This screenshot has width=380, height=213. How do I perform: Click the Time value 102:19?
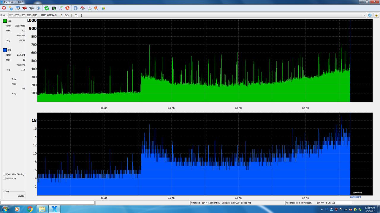click(x=21, y=196)
